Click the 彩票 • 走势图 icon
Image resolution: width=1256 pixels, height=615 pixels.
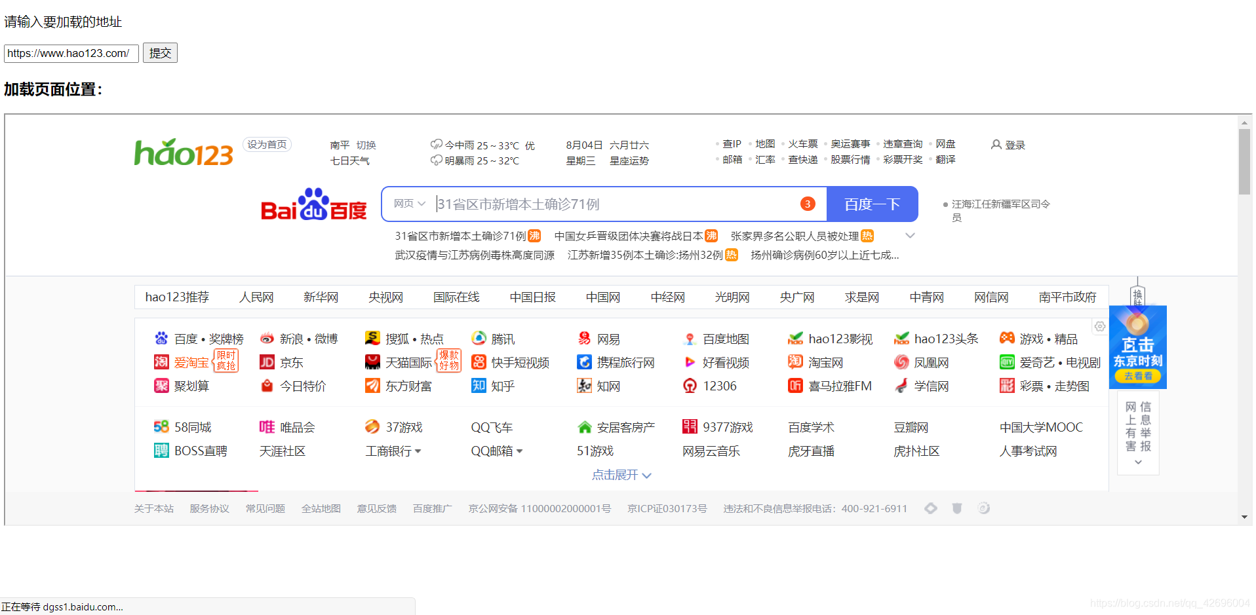pyautogui.click(x=1007, y=386)
